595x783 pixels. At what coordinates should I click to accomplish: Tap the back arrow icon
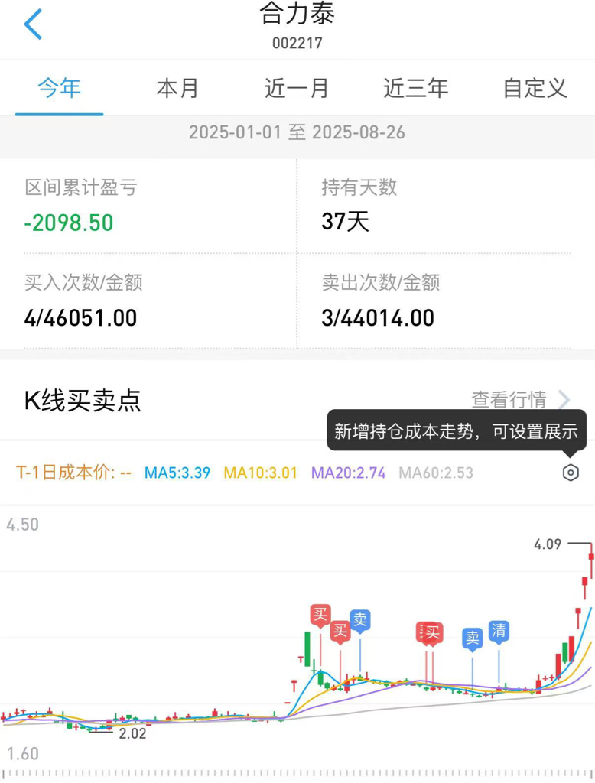click(33, 24)
